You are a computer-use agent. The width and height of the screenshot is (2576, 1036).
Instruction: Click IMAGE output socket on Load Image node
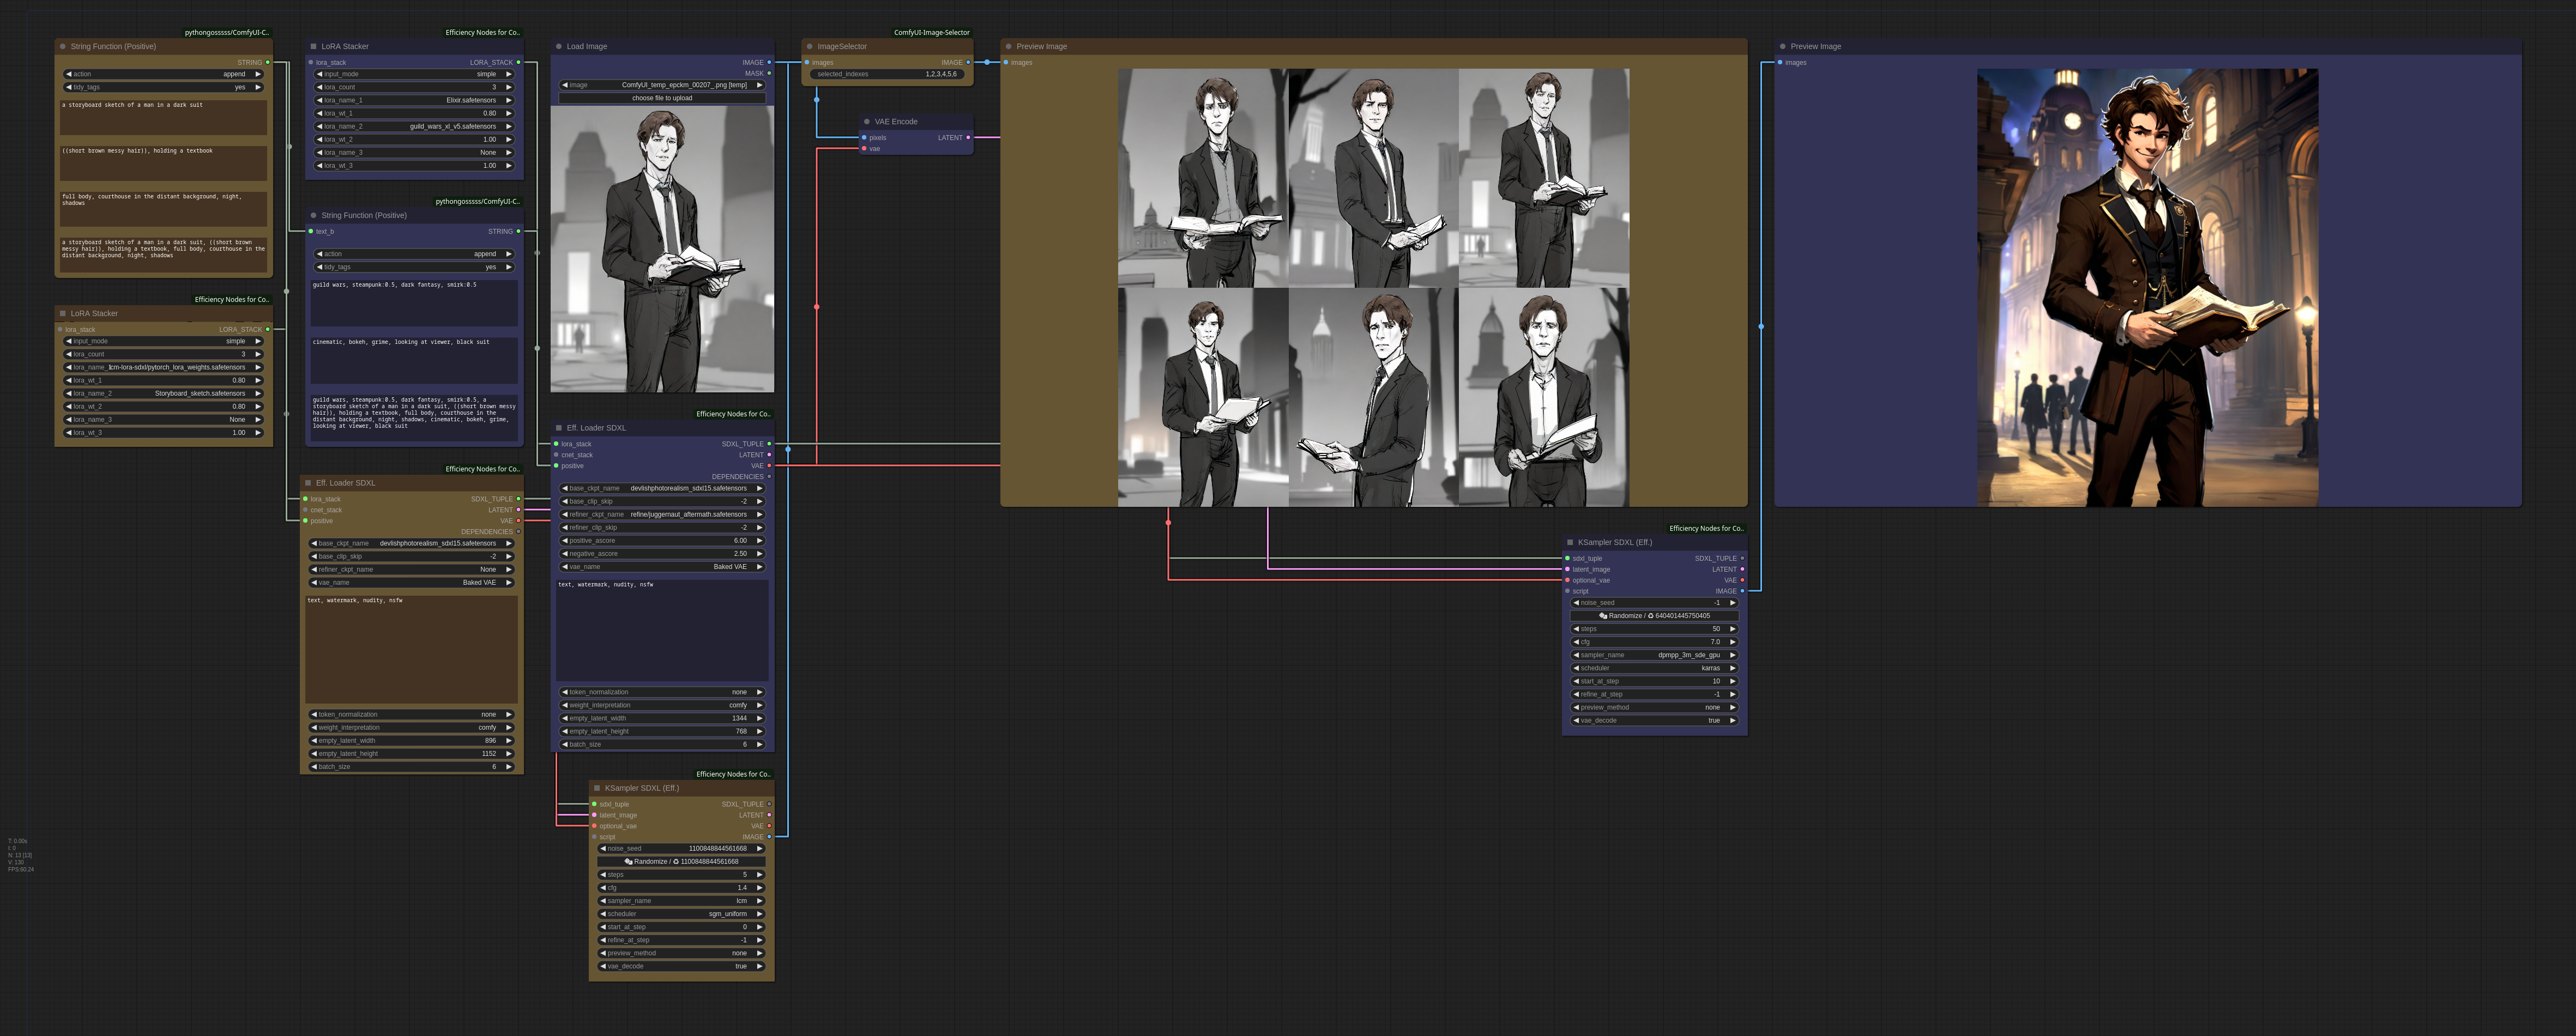(x=769, y=62)
